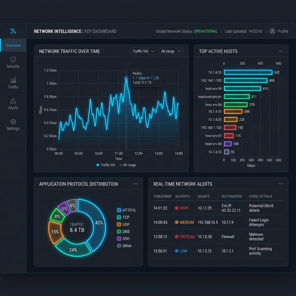Click the 542 Mbps host bar
Viewport: 296px width, 296px height.
point(248,72)
